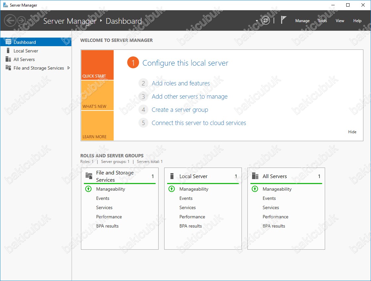Click File and Storage Services tile icon
371x281 pixels.
89,176
